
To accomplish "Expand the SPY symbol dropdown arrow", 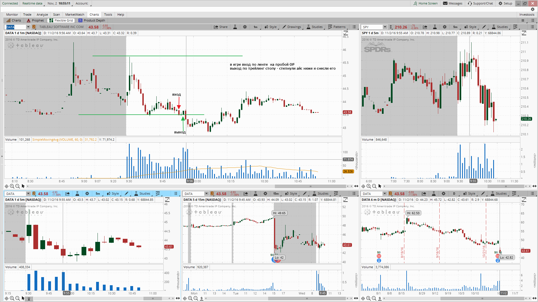I will tap(385, 27).
